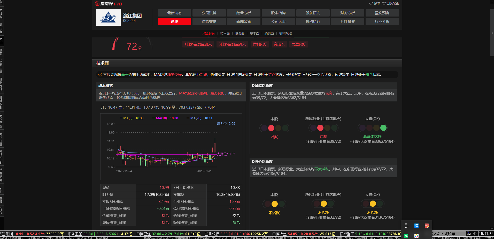Click the 3日多空资金流入 tag
Image resolution: width=494 pixels, height=239 pixels.
(232, 44)
